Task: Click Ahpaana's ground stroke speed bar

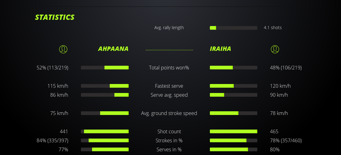Action: 105,113
